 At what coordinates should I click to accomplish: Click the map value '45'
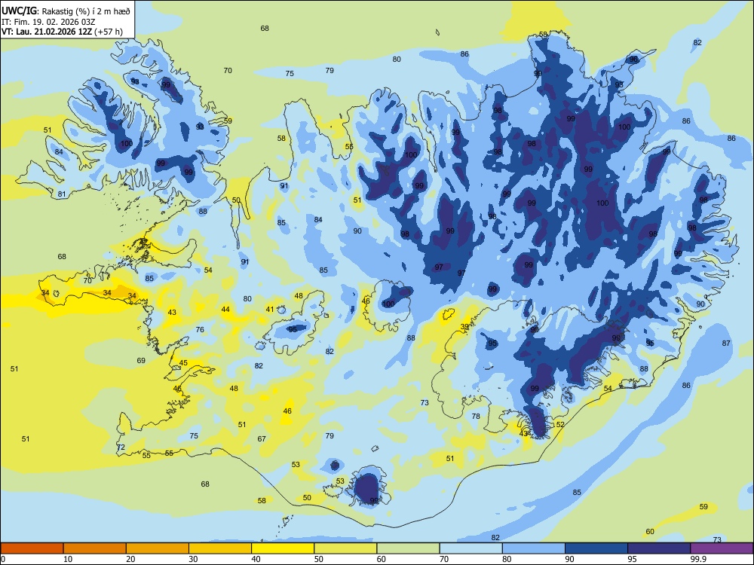click(x=183, y=363)
